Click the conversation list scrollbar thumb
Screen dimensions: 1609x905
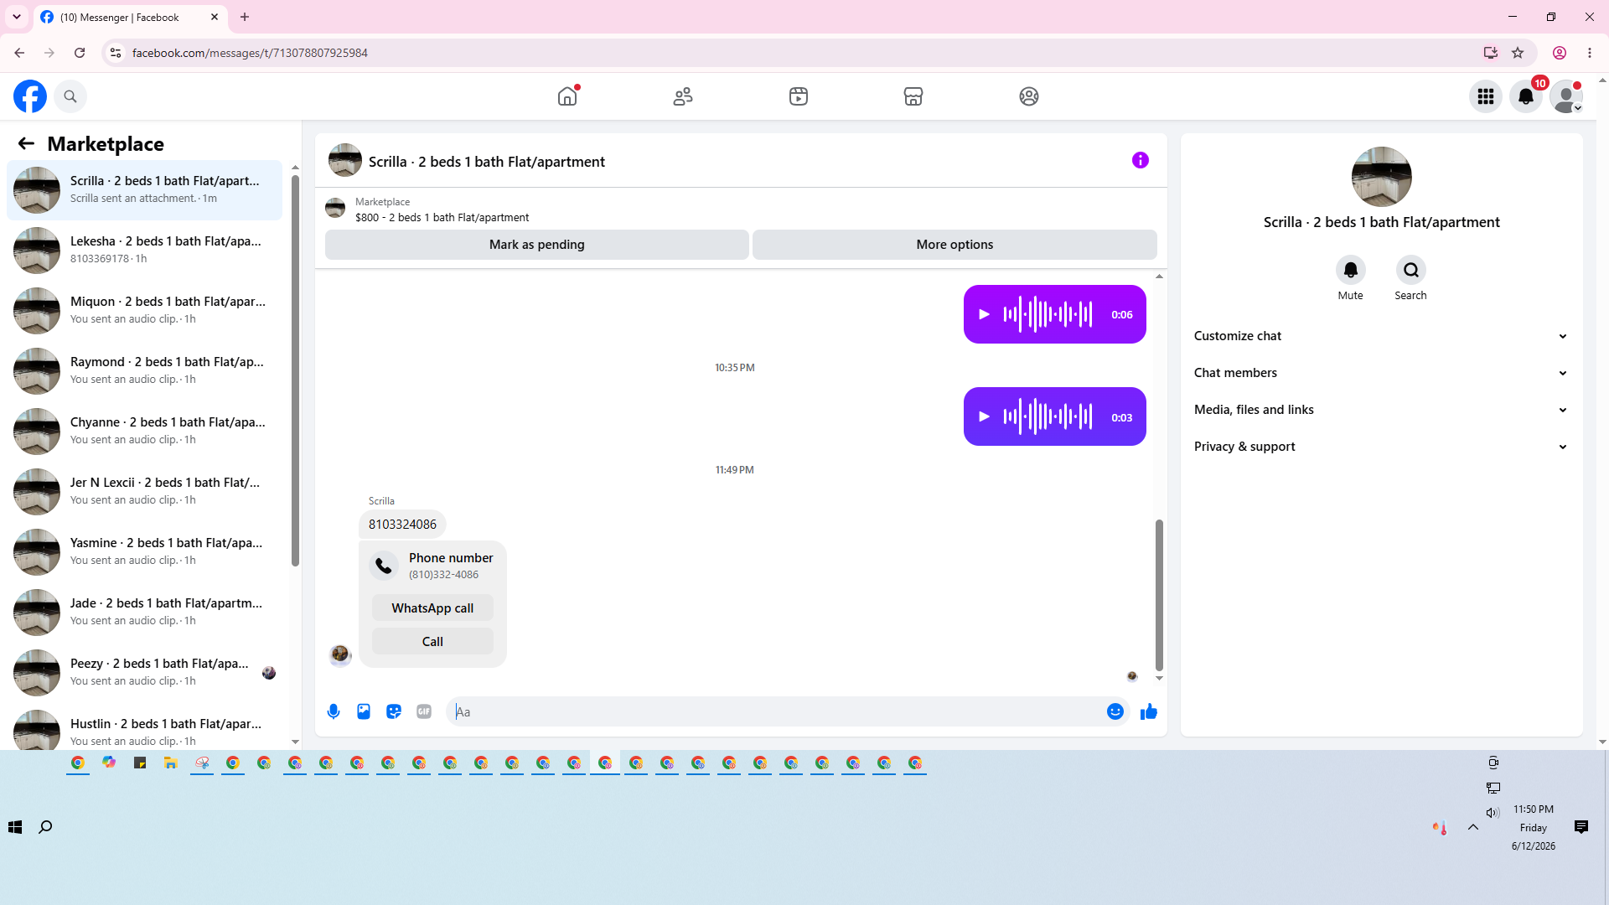click(x=295, y=370)
